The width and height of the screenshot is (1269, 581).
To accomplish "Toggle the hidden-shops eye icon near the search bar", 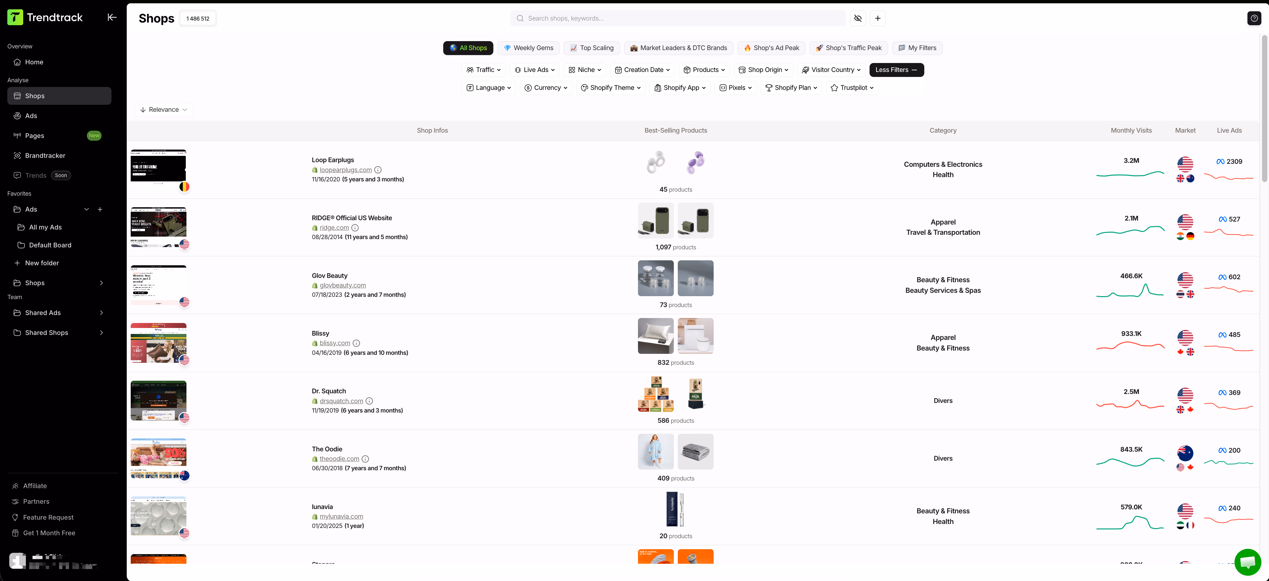I will click(x=858, y=18).
